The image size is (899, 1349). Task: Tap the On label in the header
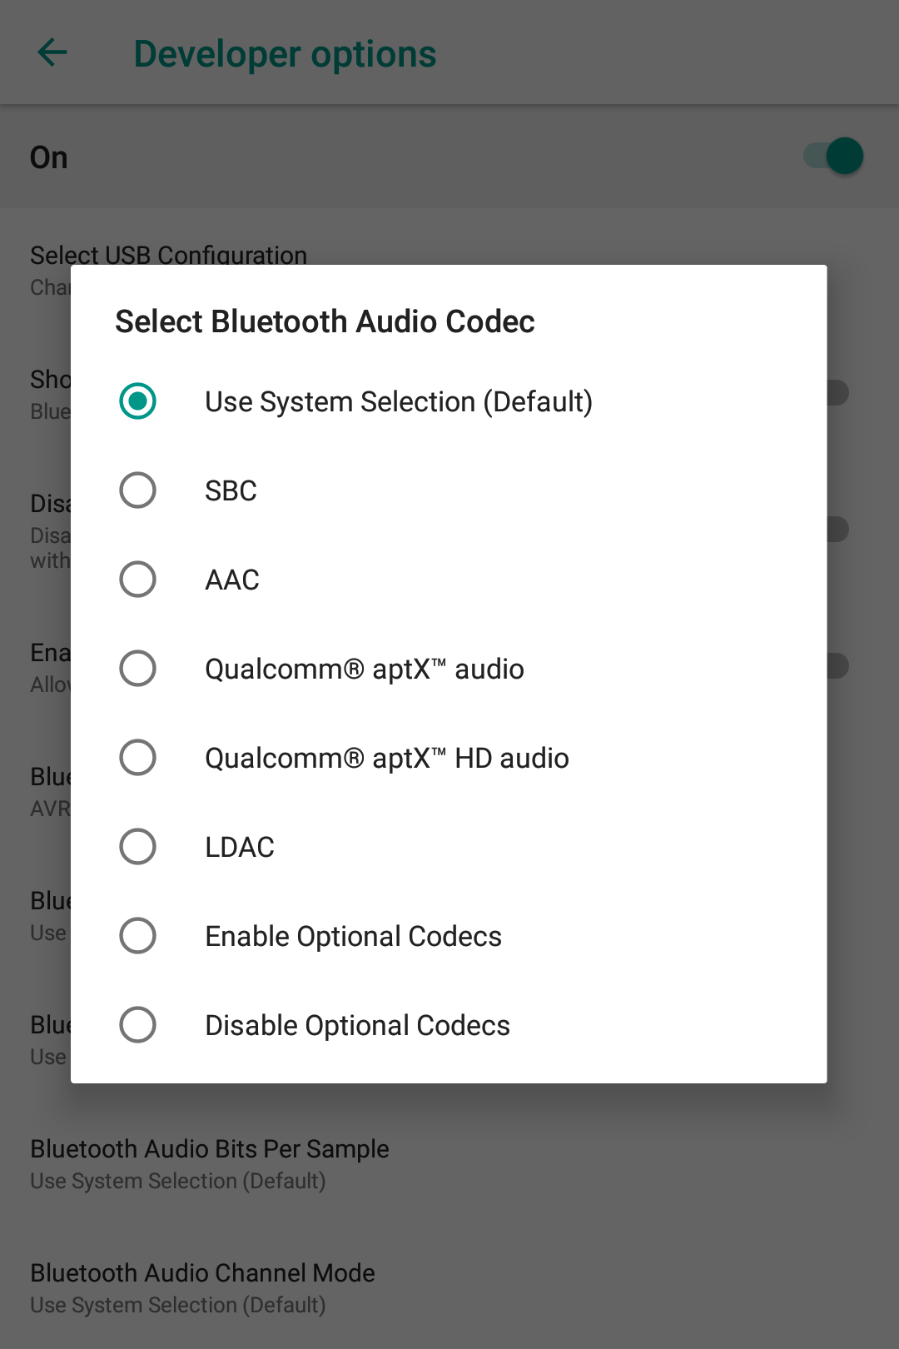[48, 157]
